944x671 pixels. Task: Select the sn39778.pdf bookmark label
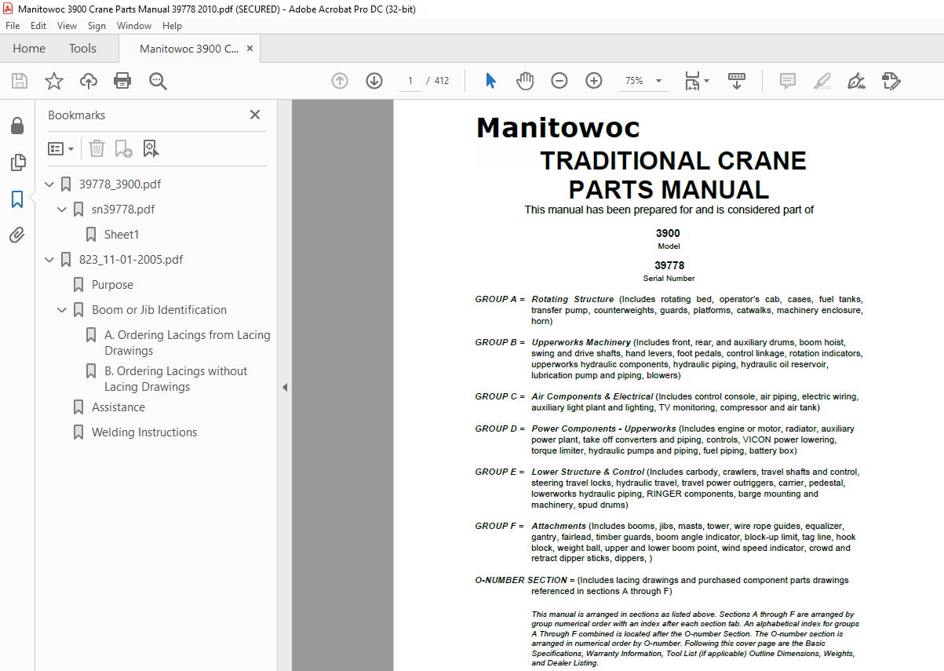point(123,210)
